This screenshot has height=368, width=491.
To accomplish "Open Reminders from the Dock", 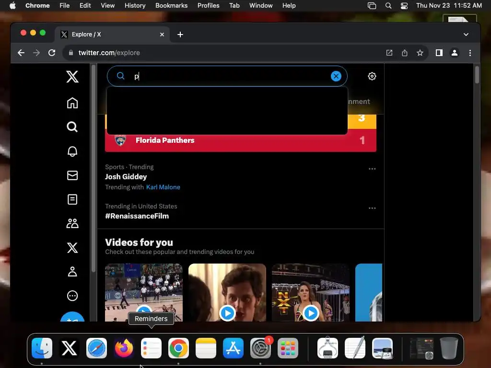I will 151,348.
